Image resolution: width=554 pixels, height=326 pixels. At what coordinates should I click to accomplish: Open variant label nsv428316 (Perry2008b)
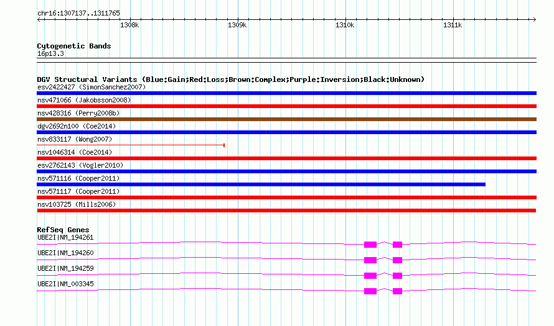coord(78,113)
